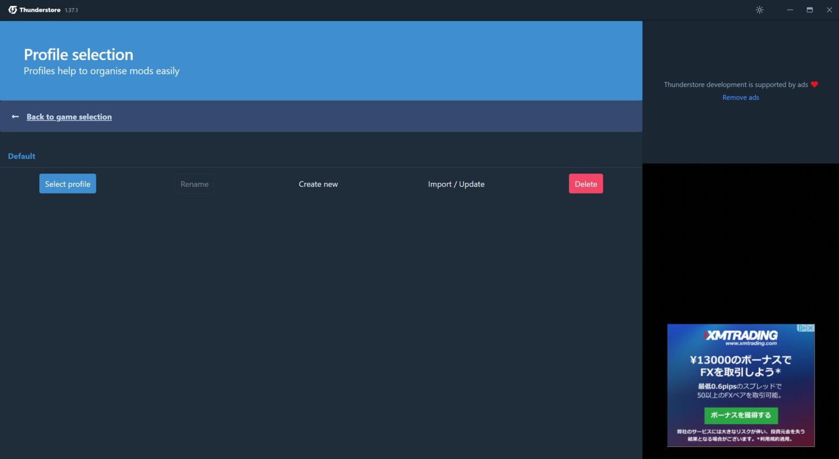Click the Default profile label
839x459 pixels.
click(x=21, y=156)
